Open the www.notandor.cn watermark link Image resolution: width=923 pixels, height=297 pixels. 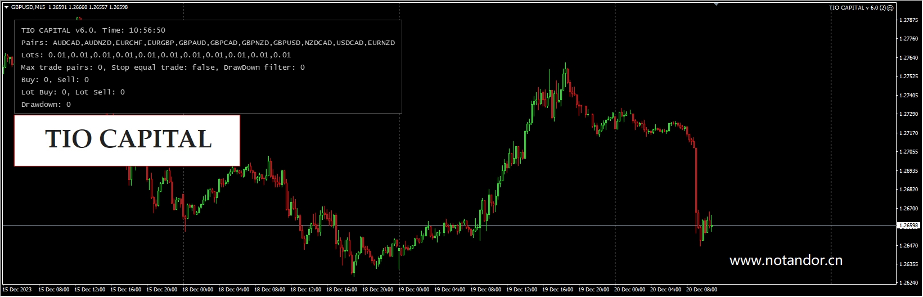click(x=786, y=260)
